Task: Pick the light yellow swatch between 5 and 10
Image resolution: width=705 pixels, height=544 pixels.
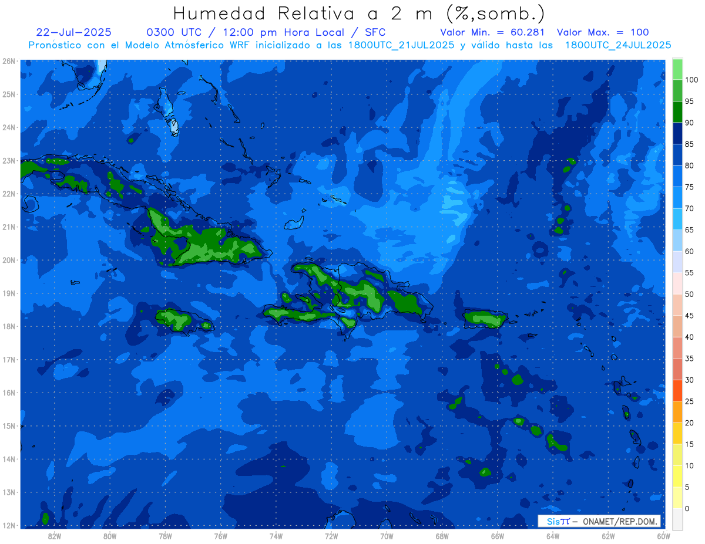Action: click(677, 476)
